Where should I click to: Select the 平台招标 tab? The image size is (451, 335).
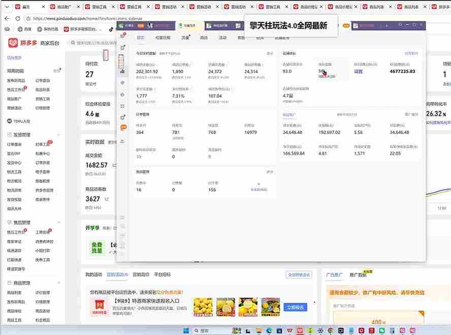[x=163, y=275]
